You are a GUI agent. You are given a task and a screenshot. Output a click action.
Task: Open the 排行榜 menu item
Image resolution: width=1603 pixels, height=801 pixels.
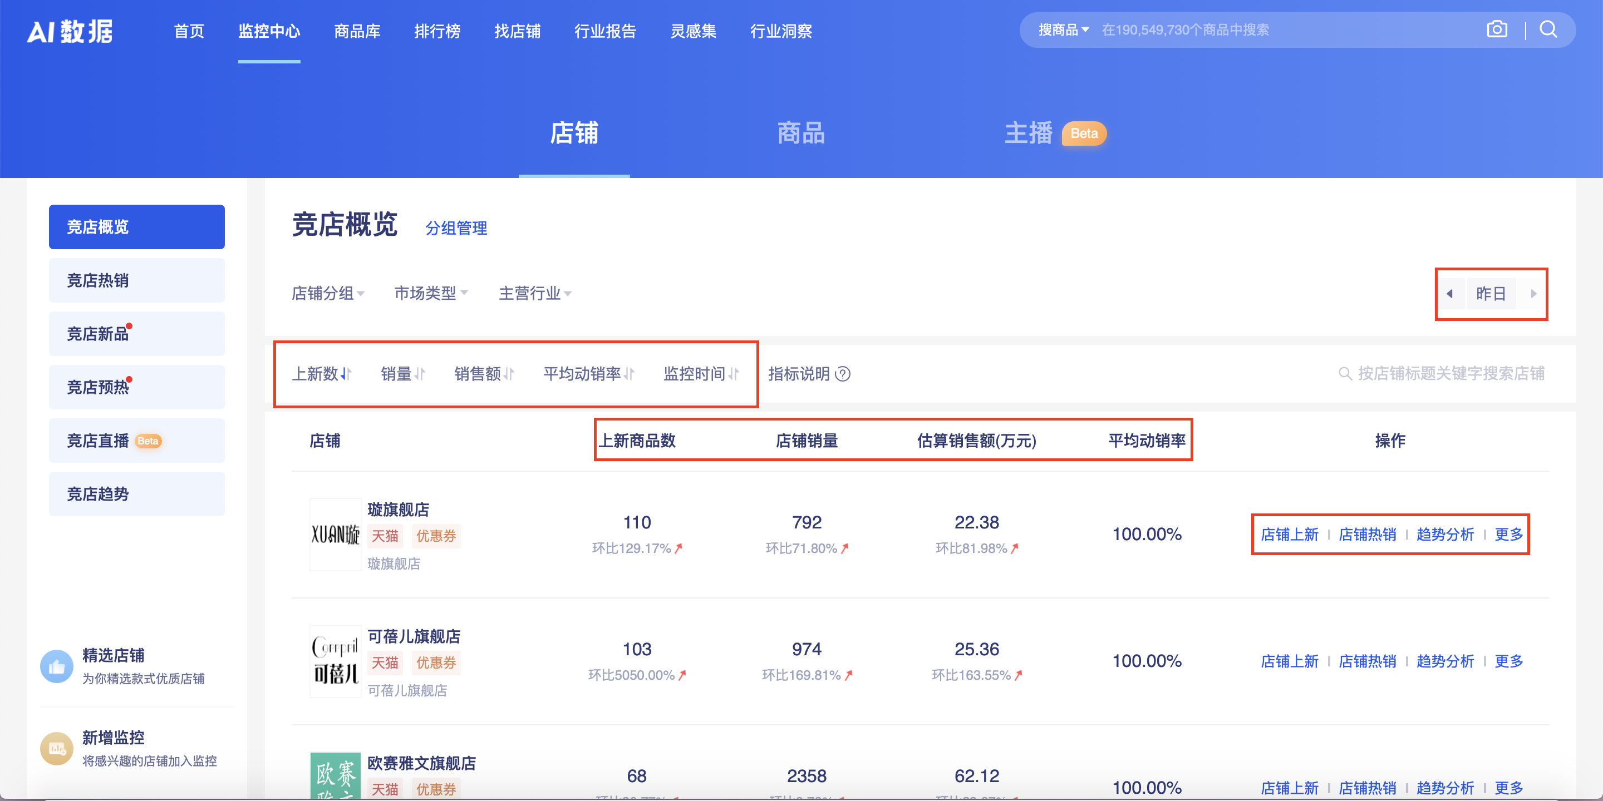(438, 31)
